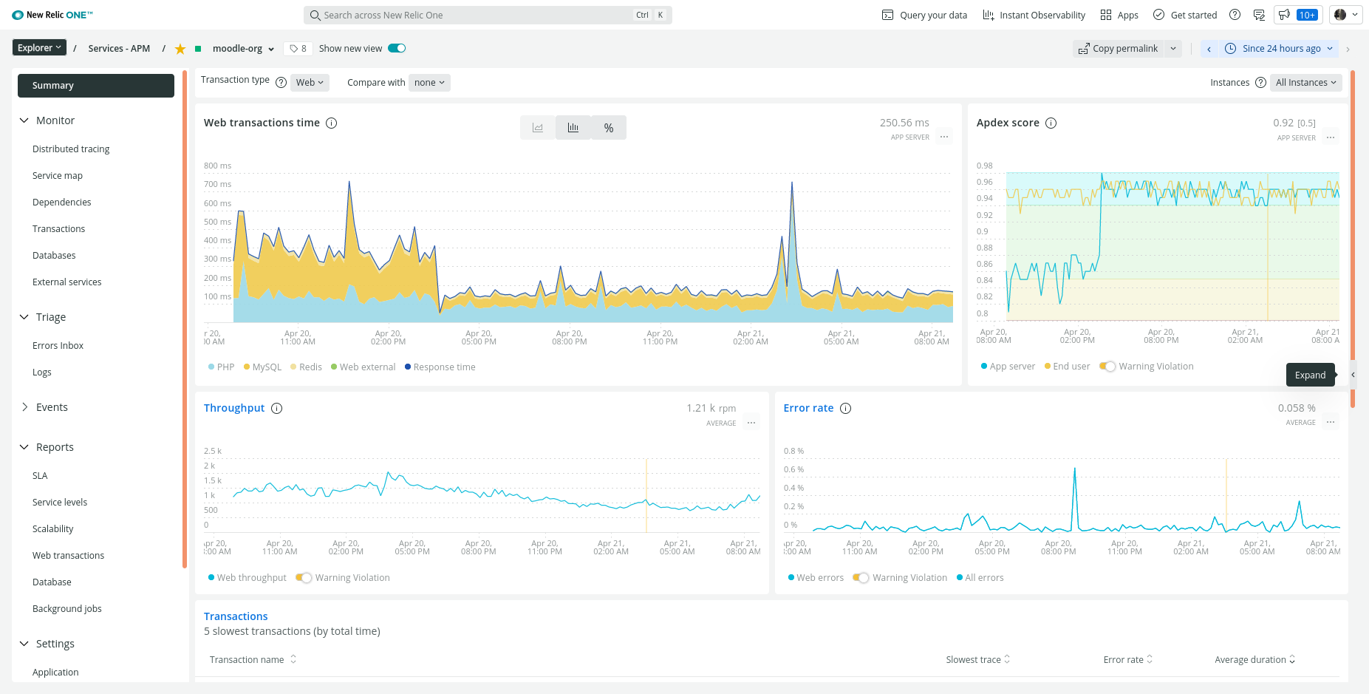This screenshot has width=1369, height=694.
Task: Open the Apps launcher
Action: click(x=1119, y=15)
